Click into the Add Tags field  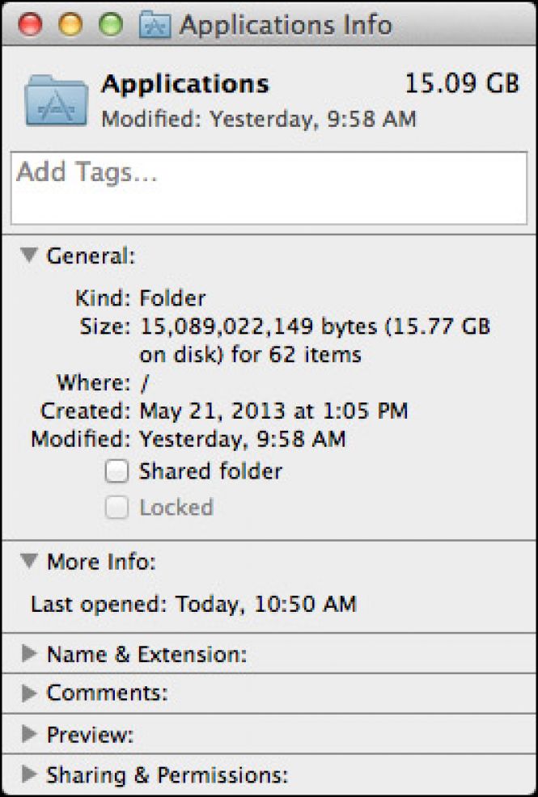click(x=269, y=188)
